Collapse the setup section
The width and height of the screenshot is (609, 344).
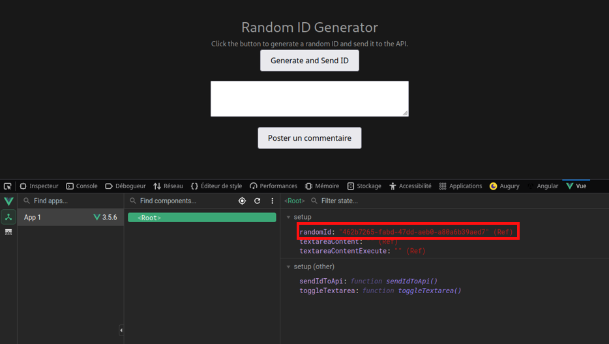(x=289, y=217)
